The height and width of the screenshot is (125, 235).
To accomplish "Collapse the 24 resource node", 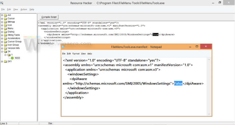I will pyautogui.click(x=2, y=52).
